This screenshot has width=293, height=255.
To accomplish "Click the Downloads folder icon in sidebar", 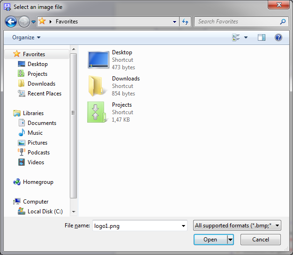I will coord(21,83).
